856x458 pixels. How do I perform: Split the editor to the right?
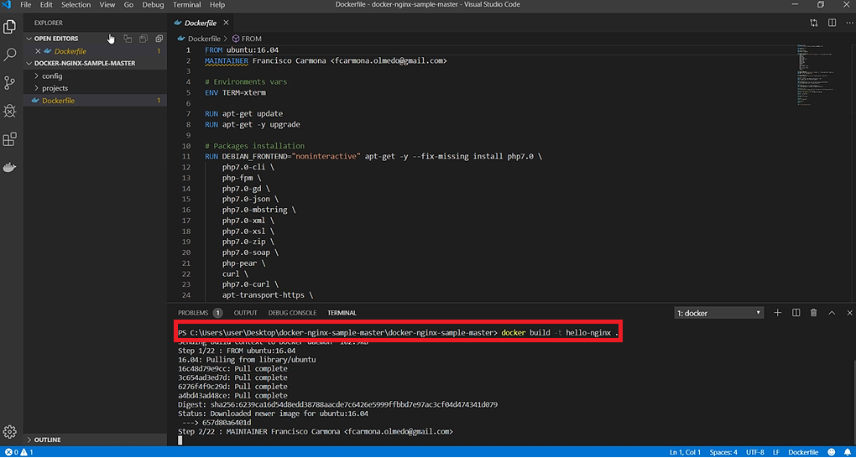pos(832,23)
